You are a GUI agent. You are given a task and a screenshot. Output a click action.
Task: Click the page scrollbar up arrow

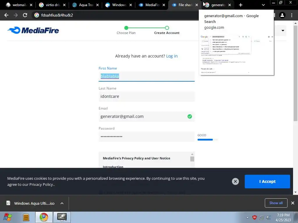click(295, 23)
